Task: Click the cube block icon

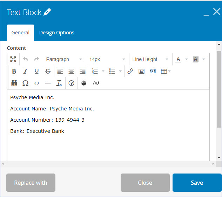Action: (84, 83)
